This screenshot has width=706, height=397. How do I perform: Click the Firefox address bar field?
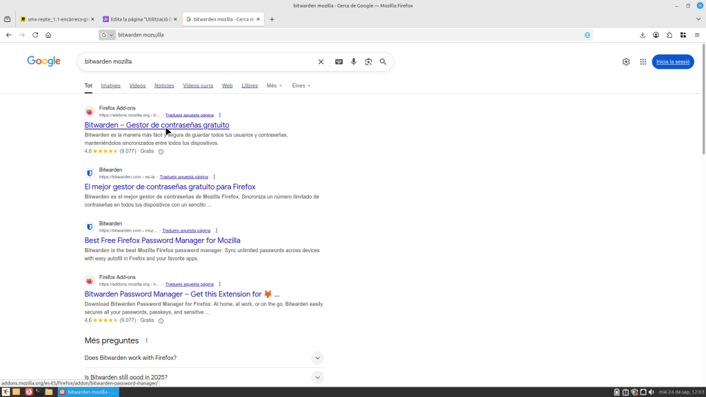coord(345,35)
